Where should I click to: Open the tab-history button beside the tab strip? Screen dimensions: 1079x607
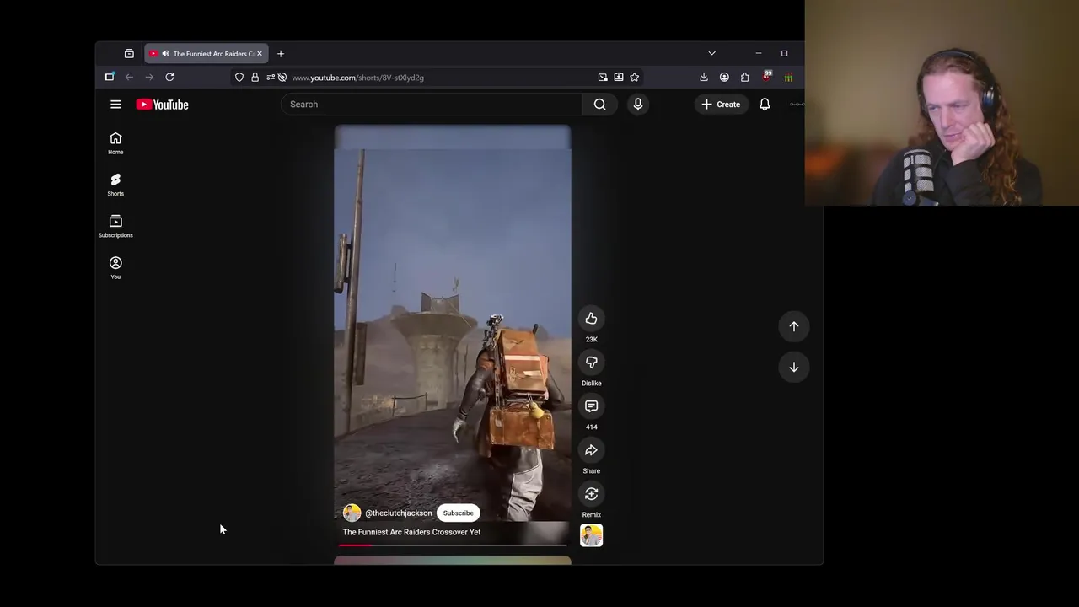[x=129, y=53]
